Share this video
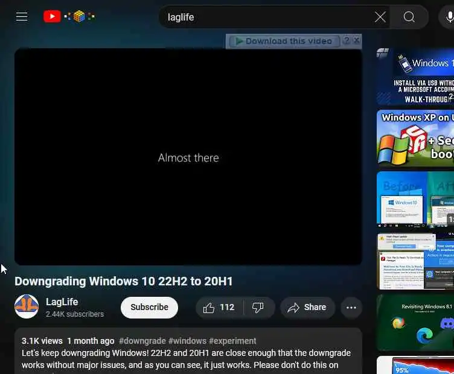 click(307, 308)
